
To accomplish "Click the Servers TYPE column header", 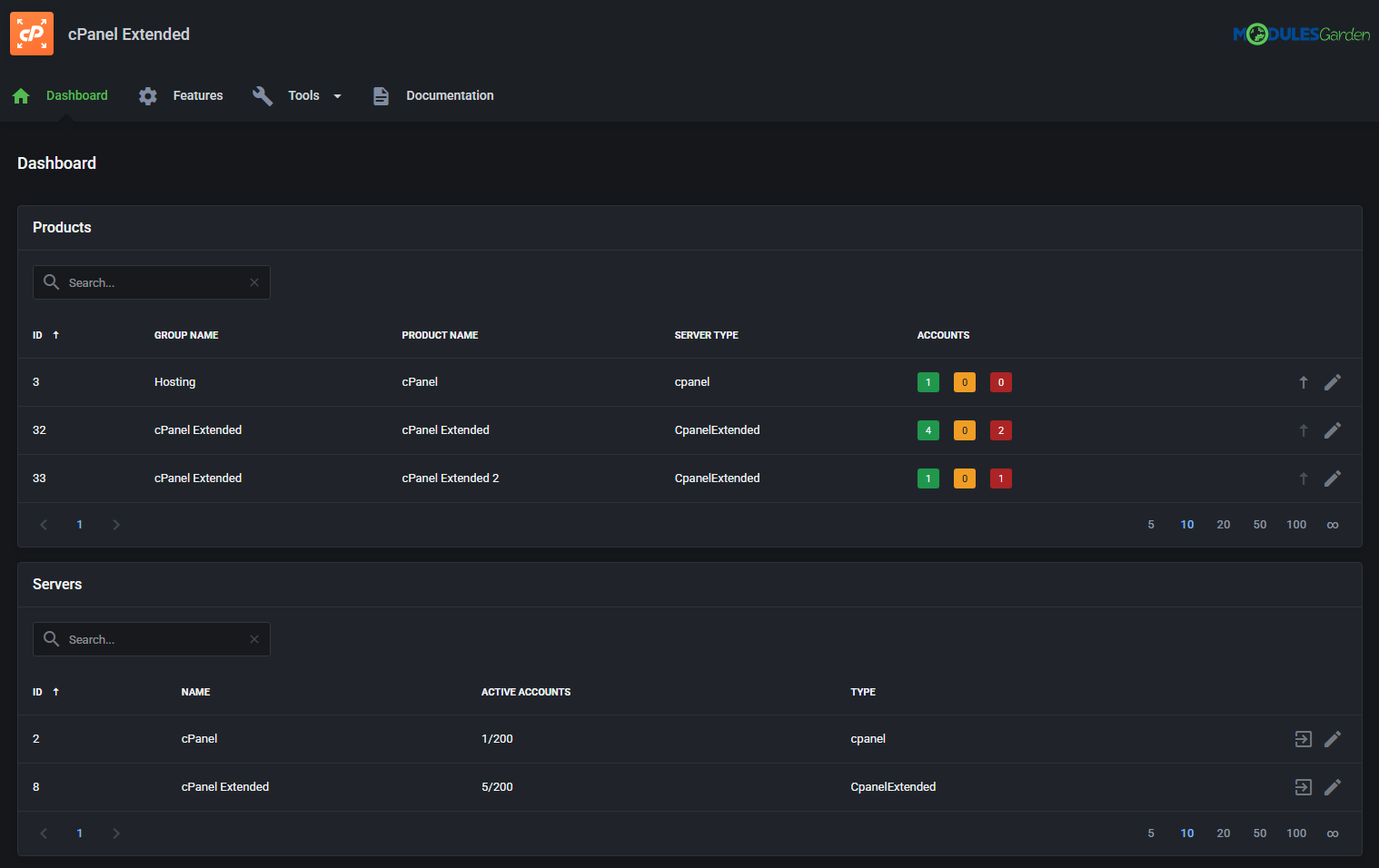I will (x=863, y=692).
